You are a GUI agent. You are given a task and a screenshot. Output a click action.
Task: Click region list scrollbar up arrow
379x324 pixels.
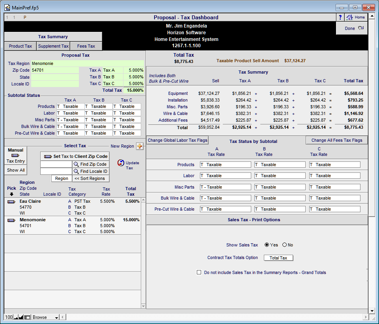pos(143,200)
